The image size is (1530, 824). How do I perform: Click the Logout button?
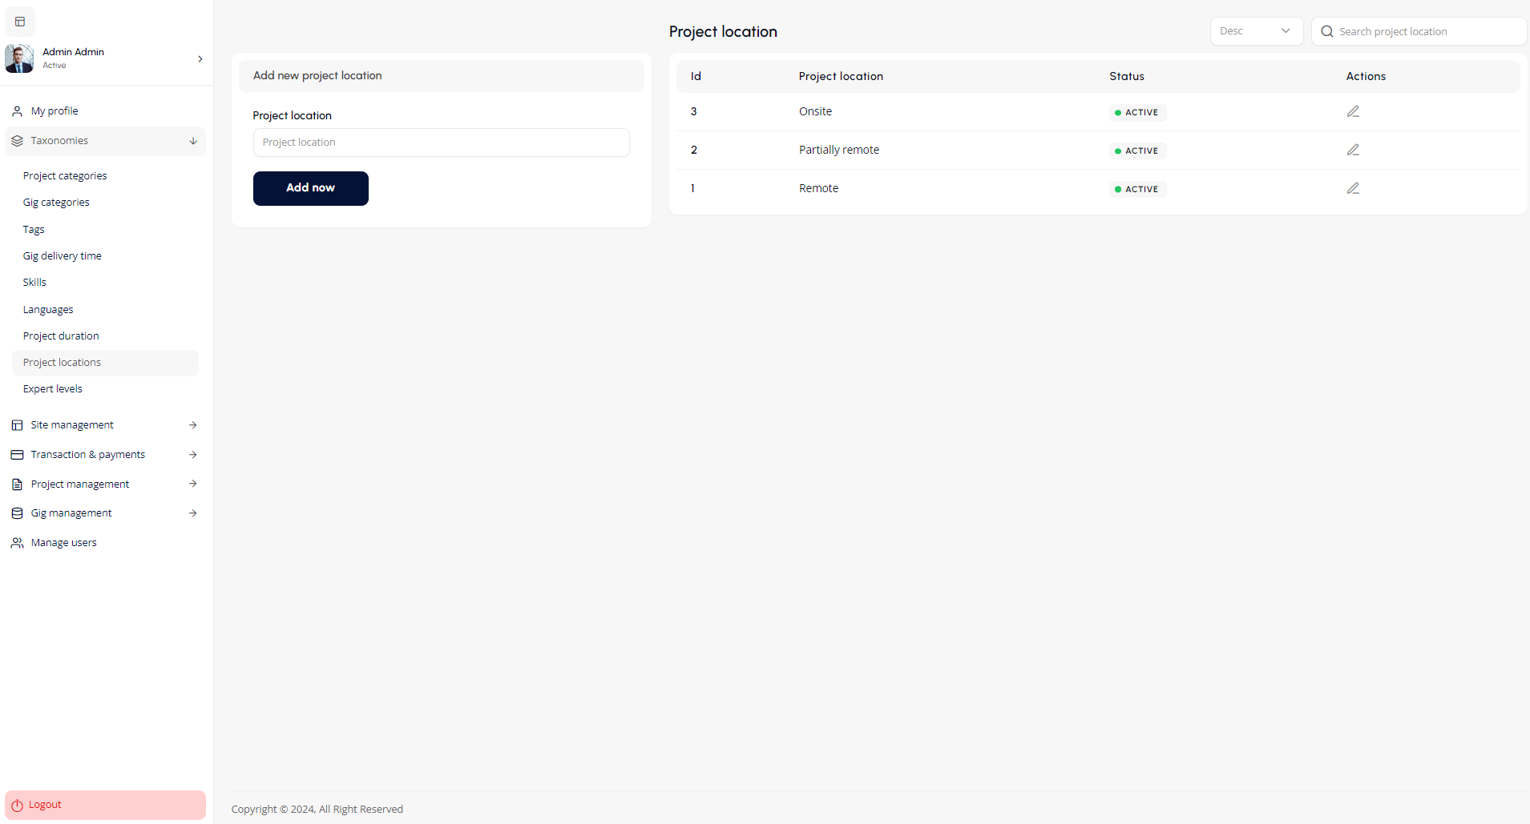point(105,805)
